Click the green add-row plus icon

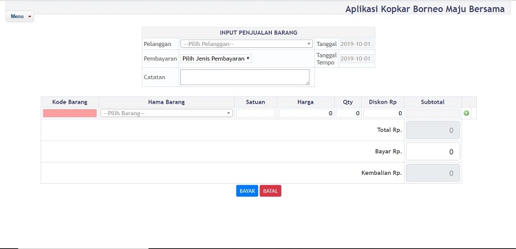(466, 113)
